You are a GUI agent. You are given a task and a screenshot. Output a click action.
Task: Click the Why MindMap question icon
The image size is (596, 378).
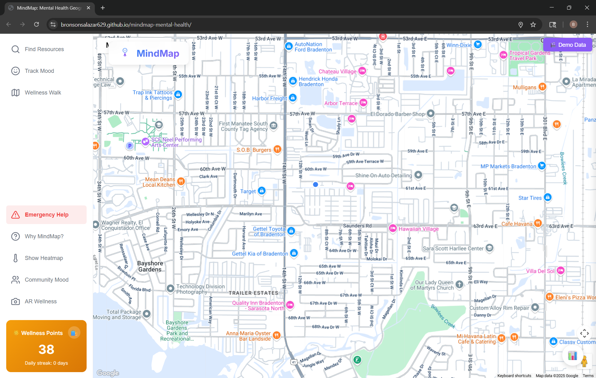pos(16,236)
